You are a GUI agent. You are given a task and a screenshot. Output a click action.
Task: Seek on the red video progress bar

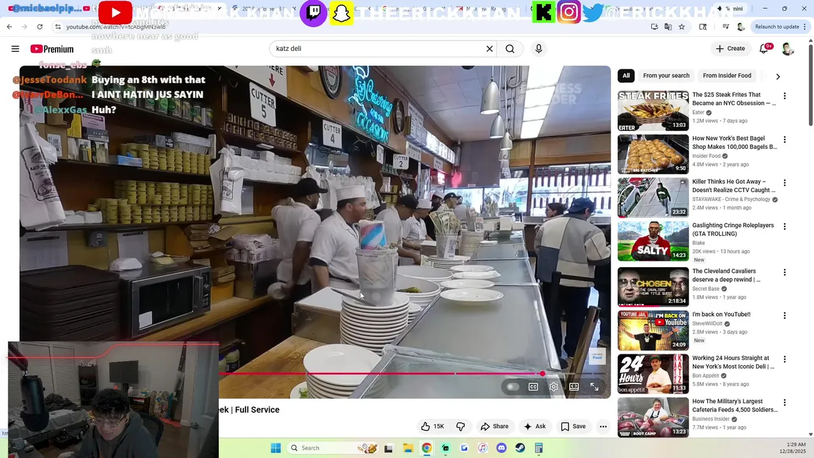click(x=413, y=374)
